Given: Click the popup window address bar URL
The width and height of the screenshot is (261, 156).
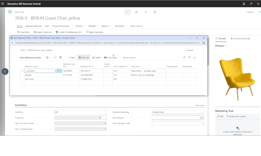Looking at the screenshot, I should coord(108,43).
